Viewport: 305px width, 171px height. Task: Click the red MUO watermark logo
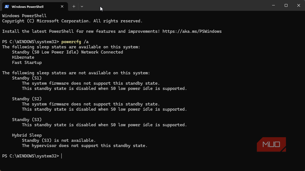point(271,145)
